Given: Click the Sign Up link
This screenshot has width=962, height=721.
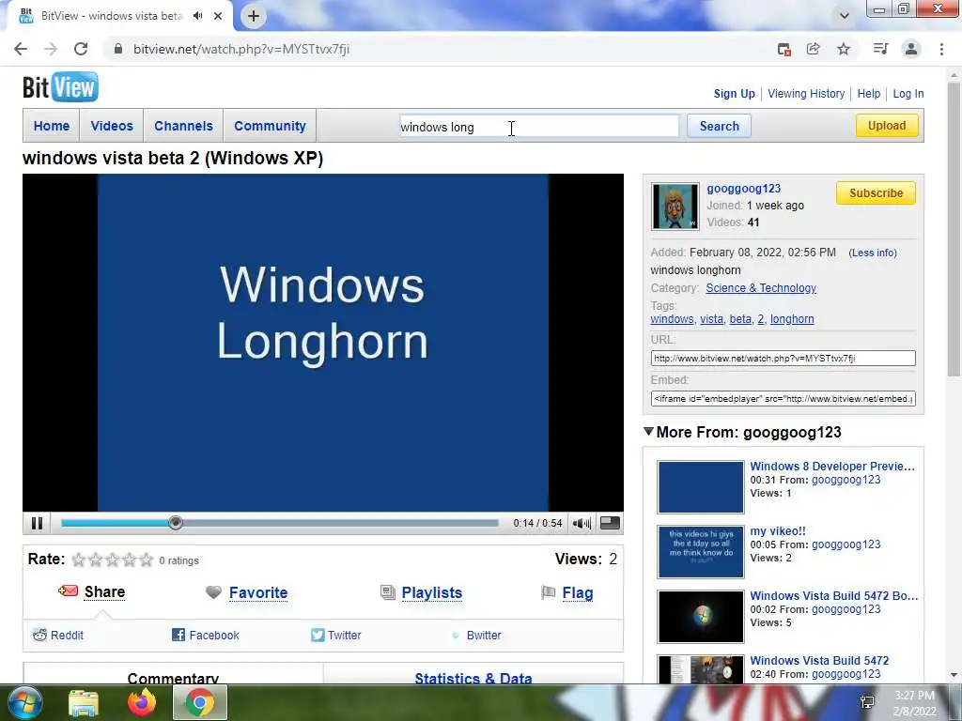Looking at the screenshot, I should 734,94.
